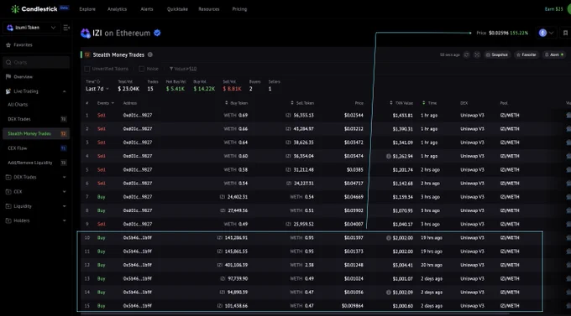Open the Alerts menu
571x316 pixels.
(x=147, y=9)
